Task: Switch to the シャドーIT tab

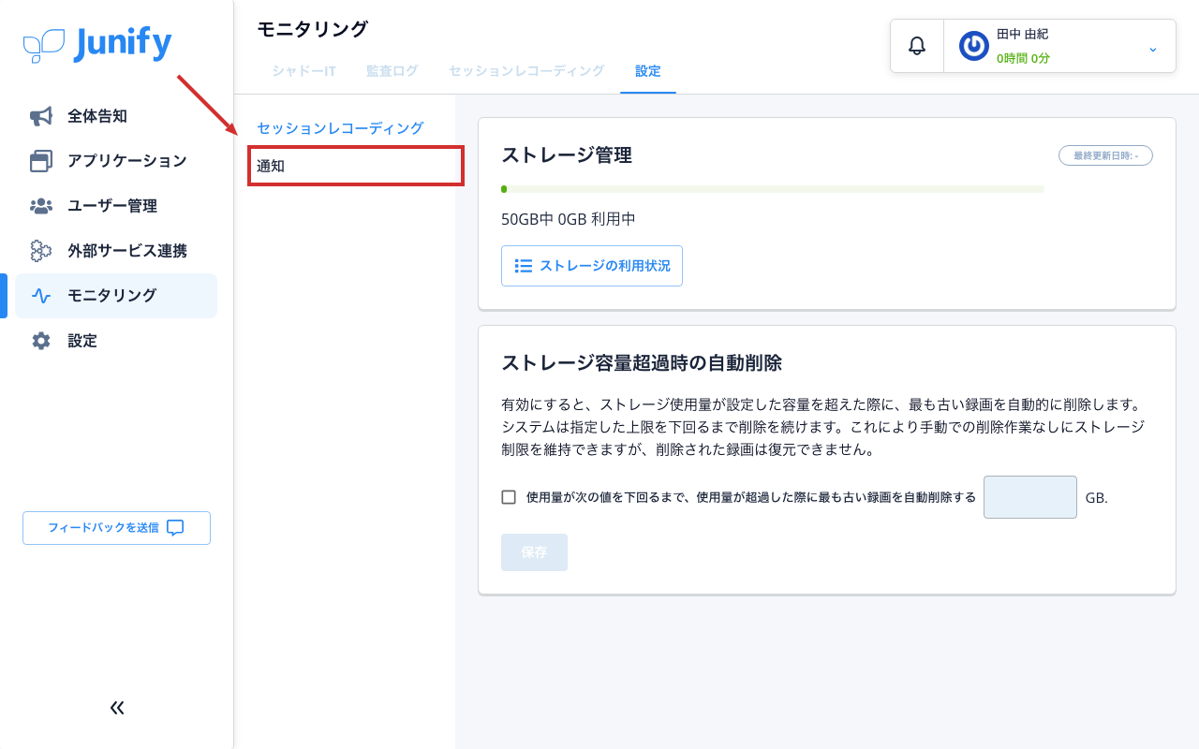Action: 304,71
